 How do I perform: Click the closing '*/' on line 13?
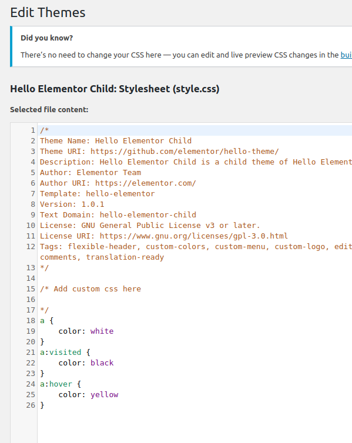pyautogui.click(x=44, y=268)
